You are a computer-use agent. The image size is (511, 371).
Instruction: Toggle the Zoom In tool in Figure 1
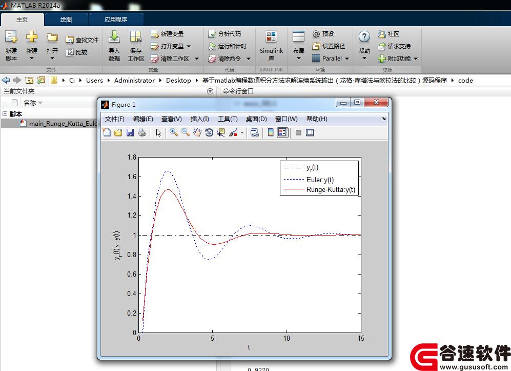[x=174, y=132]
